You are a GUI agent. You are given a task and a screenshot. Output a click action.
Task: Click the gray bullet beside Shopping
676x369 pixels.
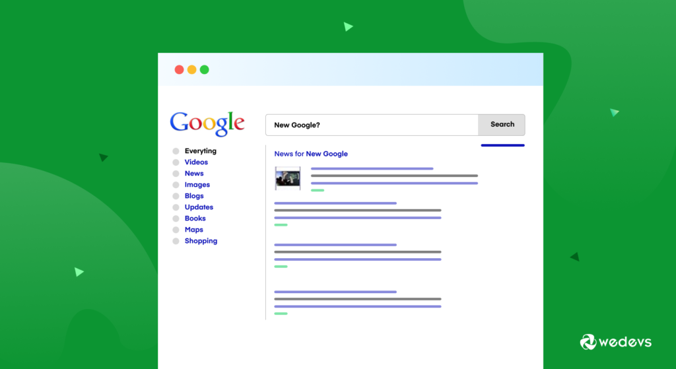176,241
